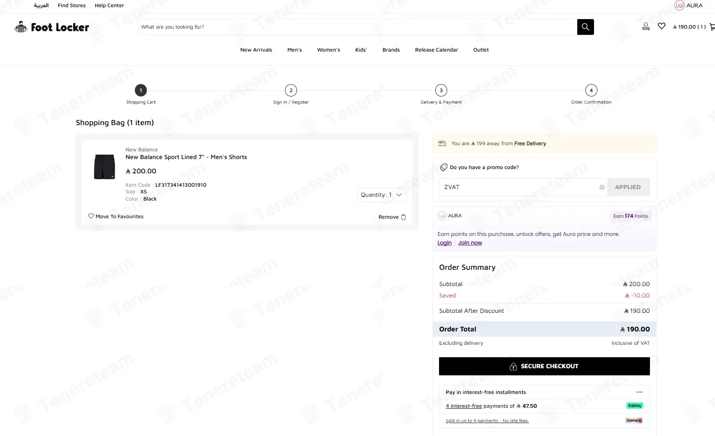Open the Outlet menu

481,50
